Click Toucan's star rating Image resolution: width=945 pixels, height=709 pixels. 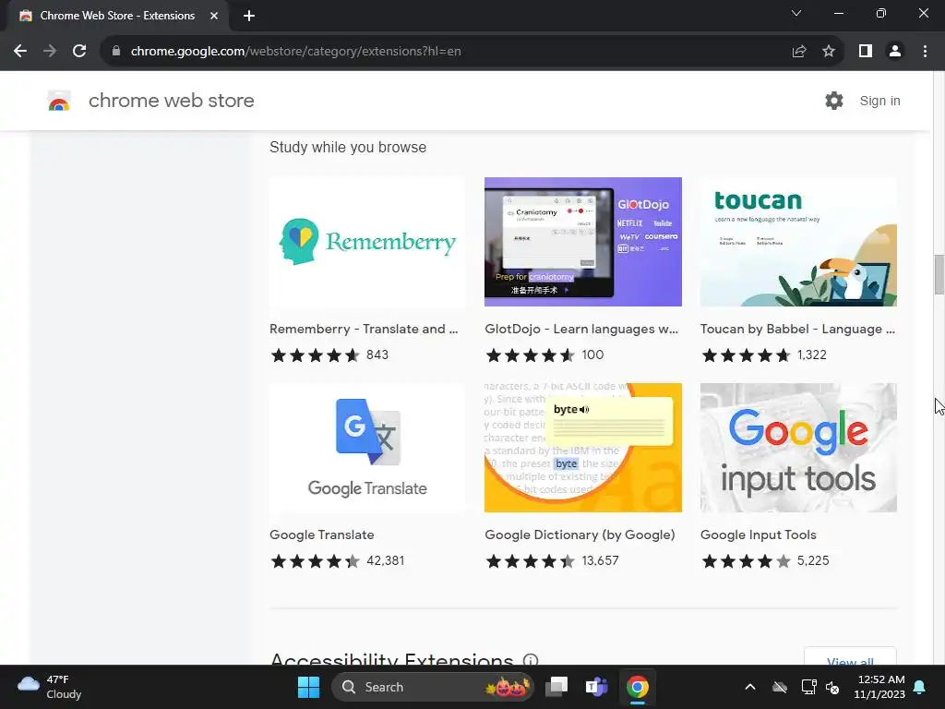746,355
